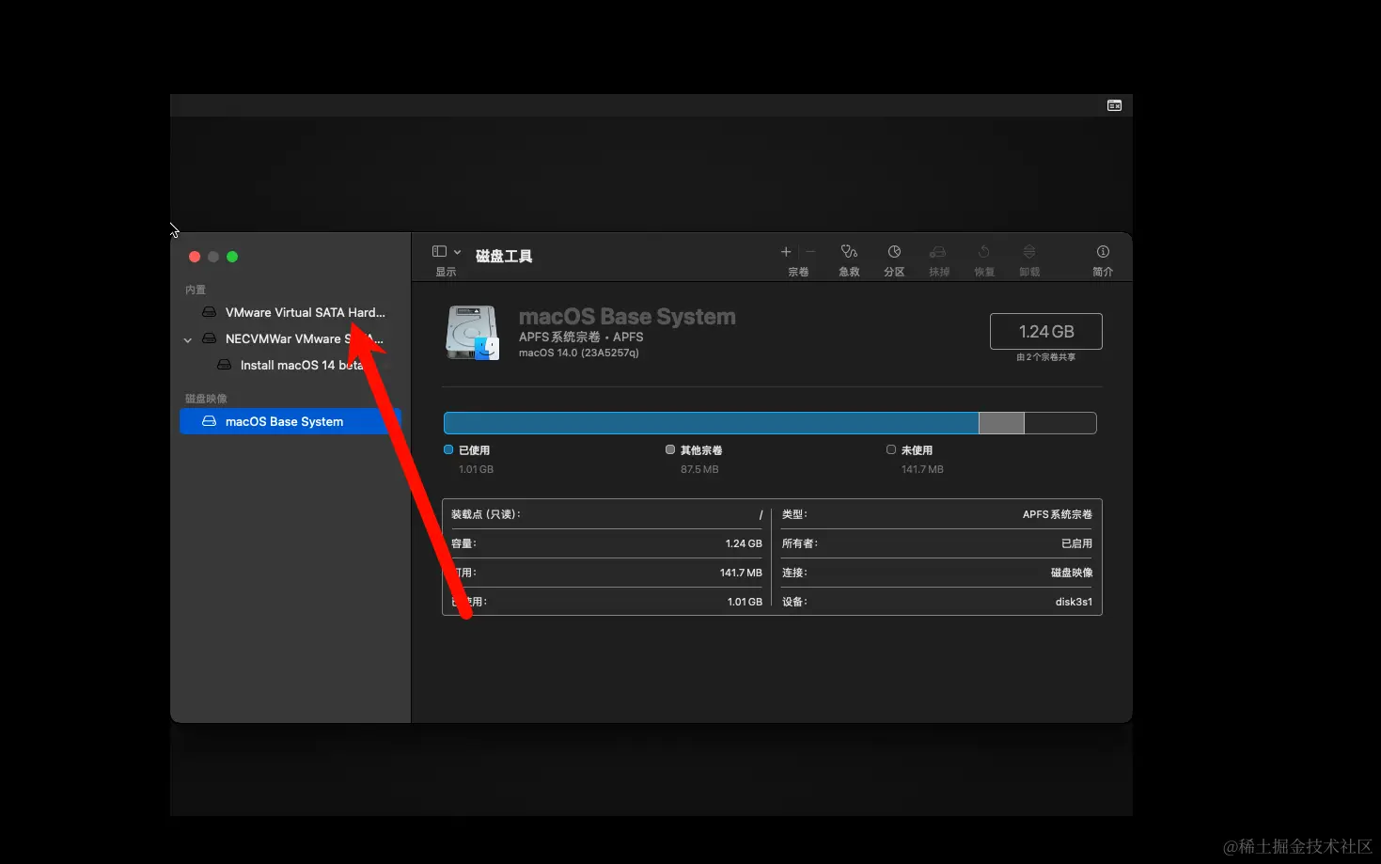Click the empty free-space segment of storage bar
1381x864 pixels.
coord(1060,423)
